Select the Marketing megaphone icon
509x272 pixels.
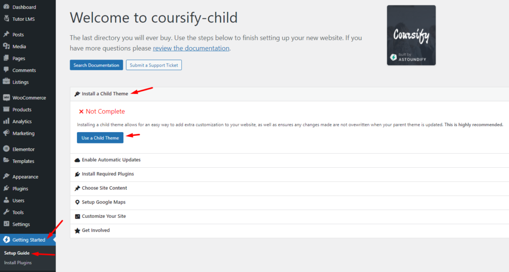[6, 133]
